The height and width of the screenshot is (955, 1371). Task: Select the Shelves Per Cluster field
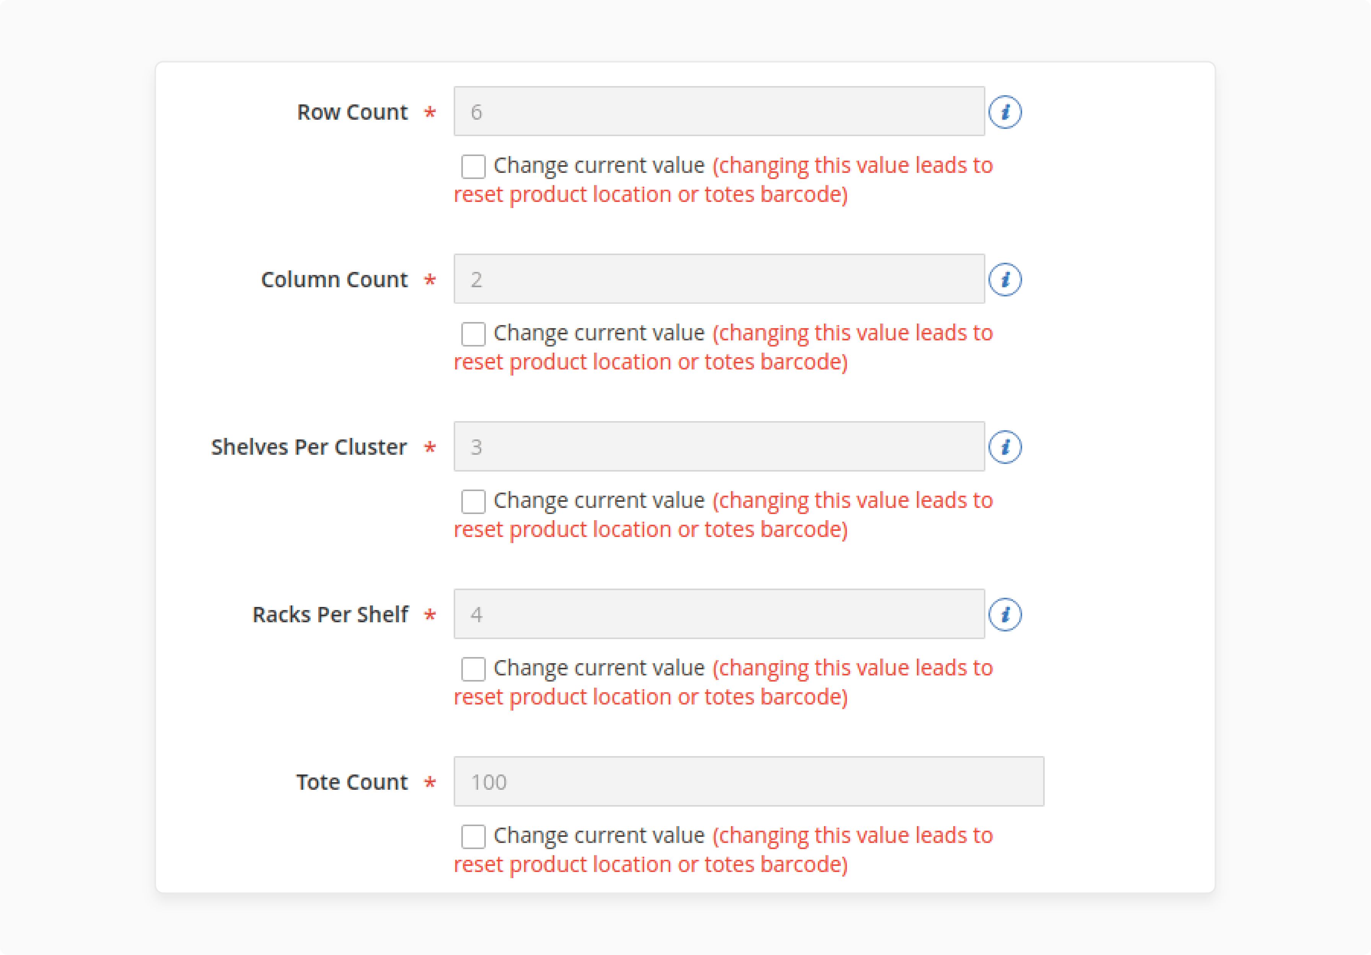coord(719,446)
